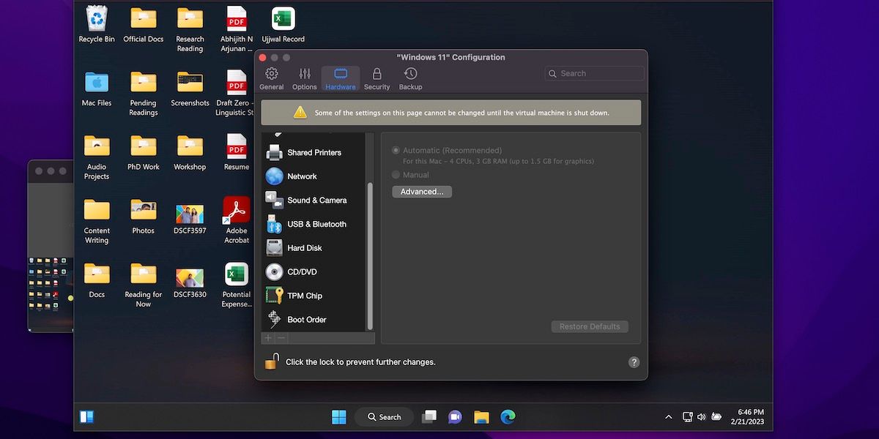The image size is (879, 439).
Task: Select the Photos folder
Action: coord(144,216)
